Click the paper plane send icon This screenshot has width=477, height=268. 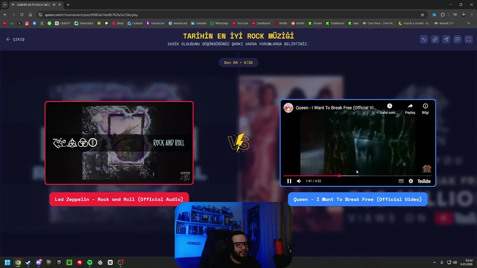(446, 39)
